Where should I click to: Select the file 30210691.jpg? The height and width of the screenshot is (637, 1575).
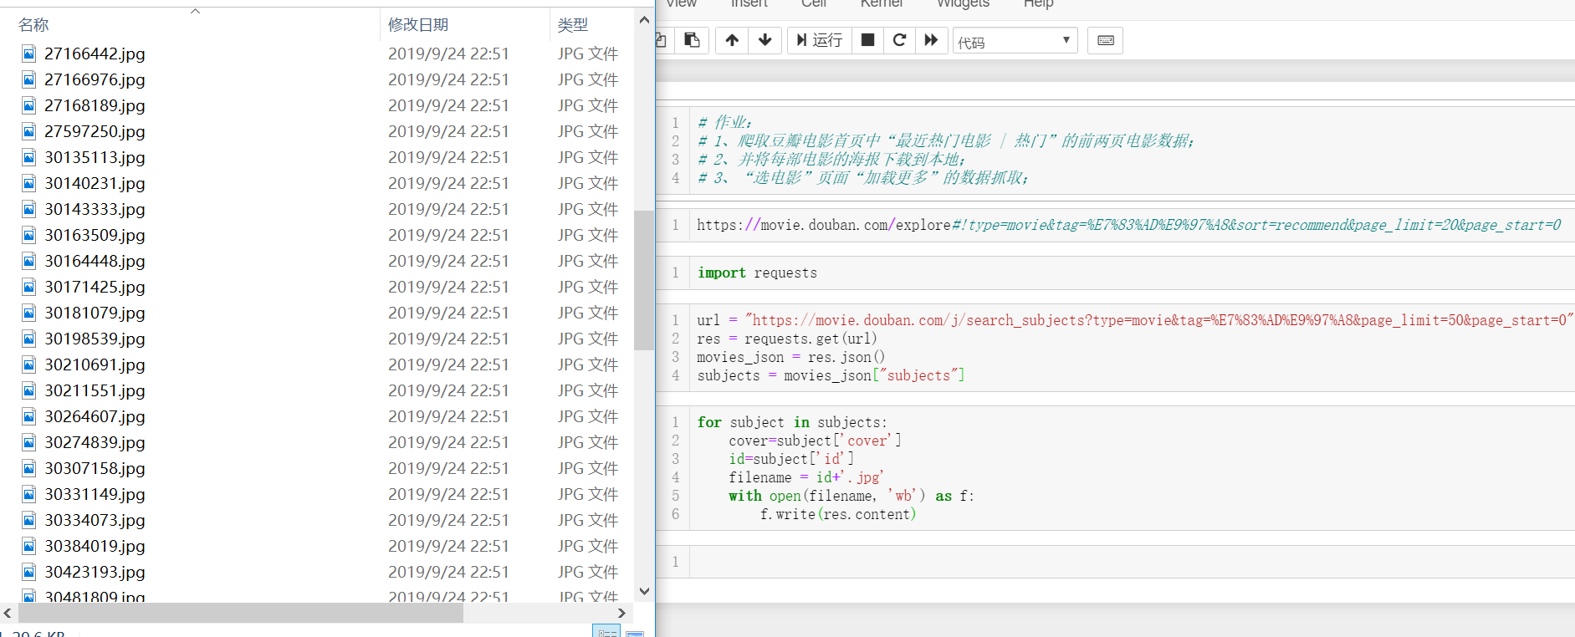(95, 364)
